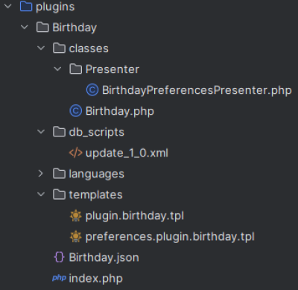Click the PHP class icon beside BirthdayPreferencesPresenter.php

92,90
